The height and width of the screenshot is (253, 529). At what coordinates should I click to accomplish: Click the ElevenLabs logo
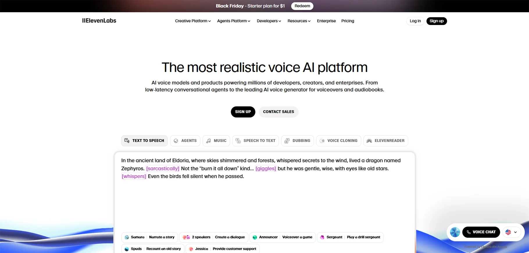tap(99, 21)
